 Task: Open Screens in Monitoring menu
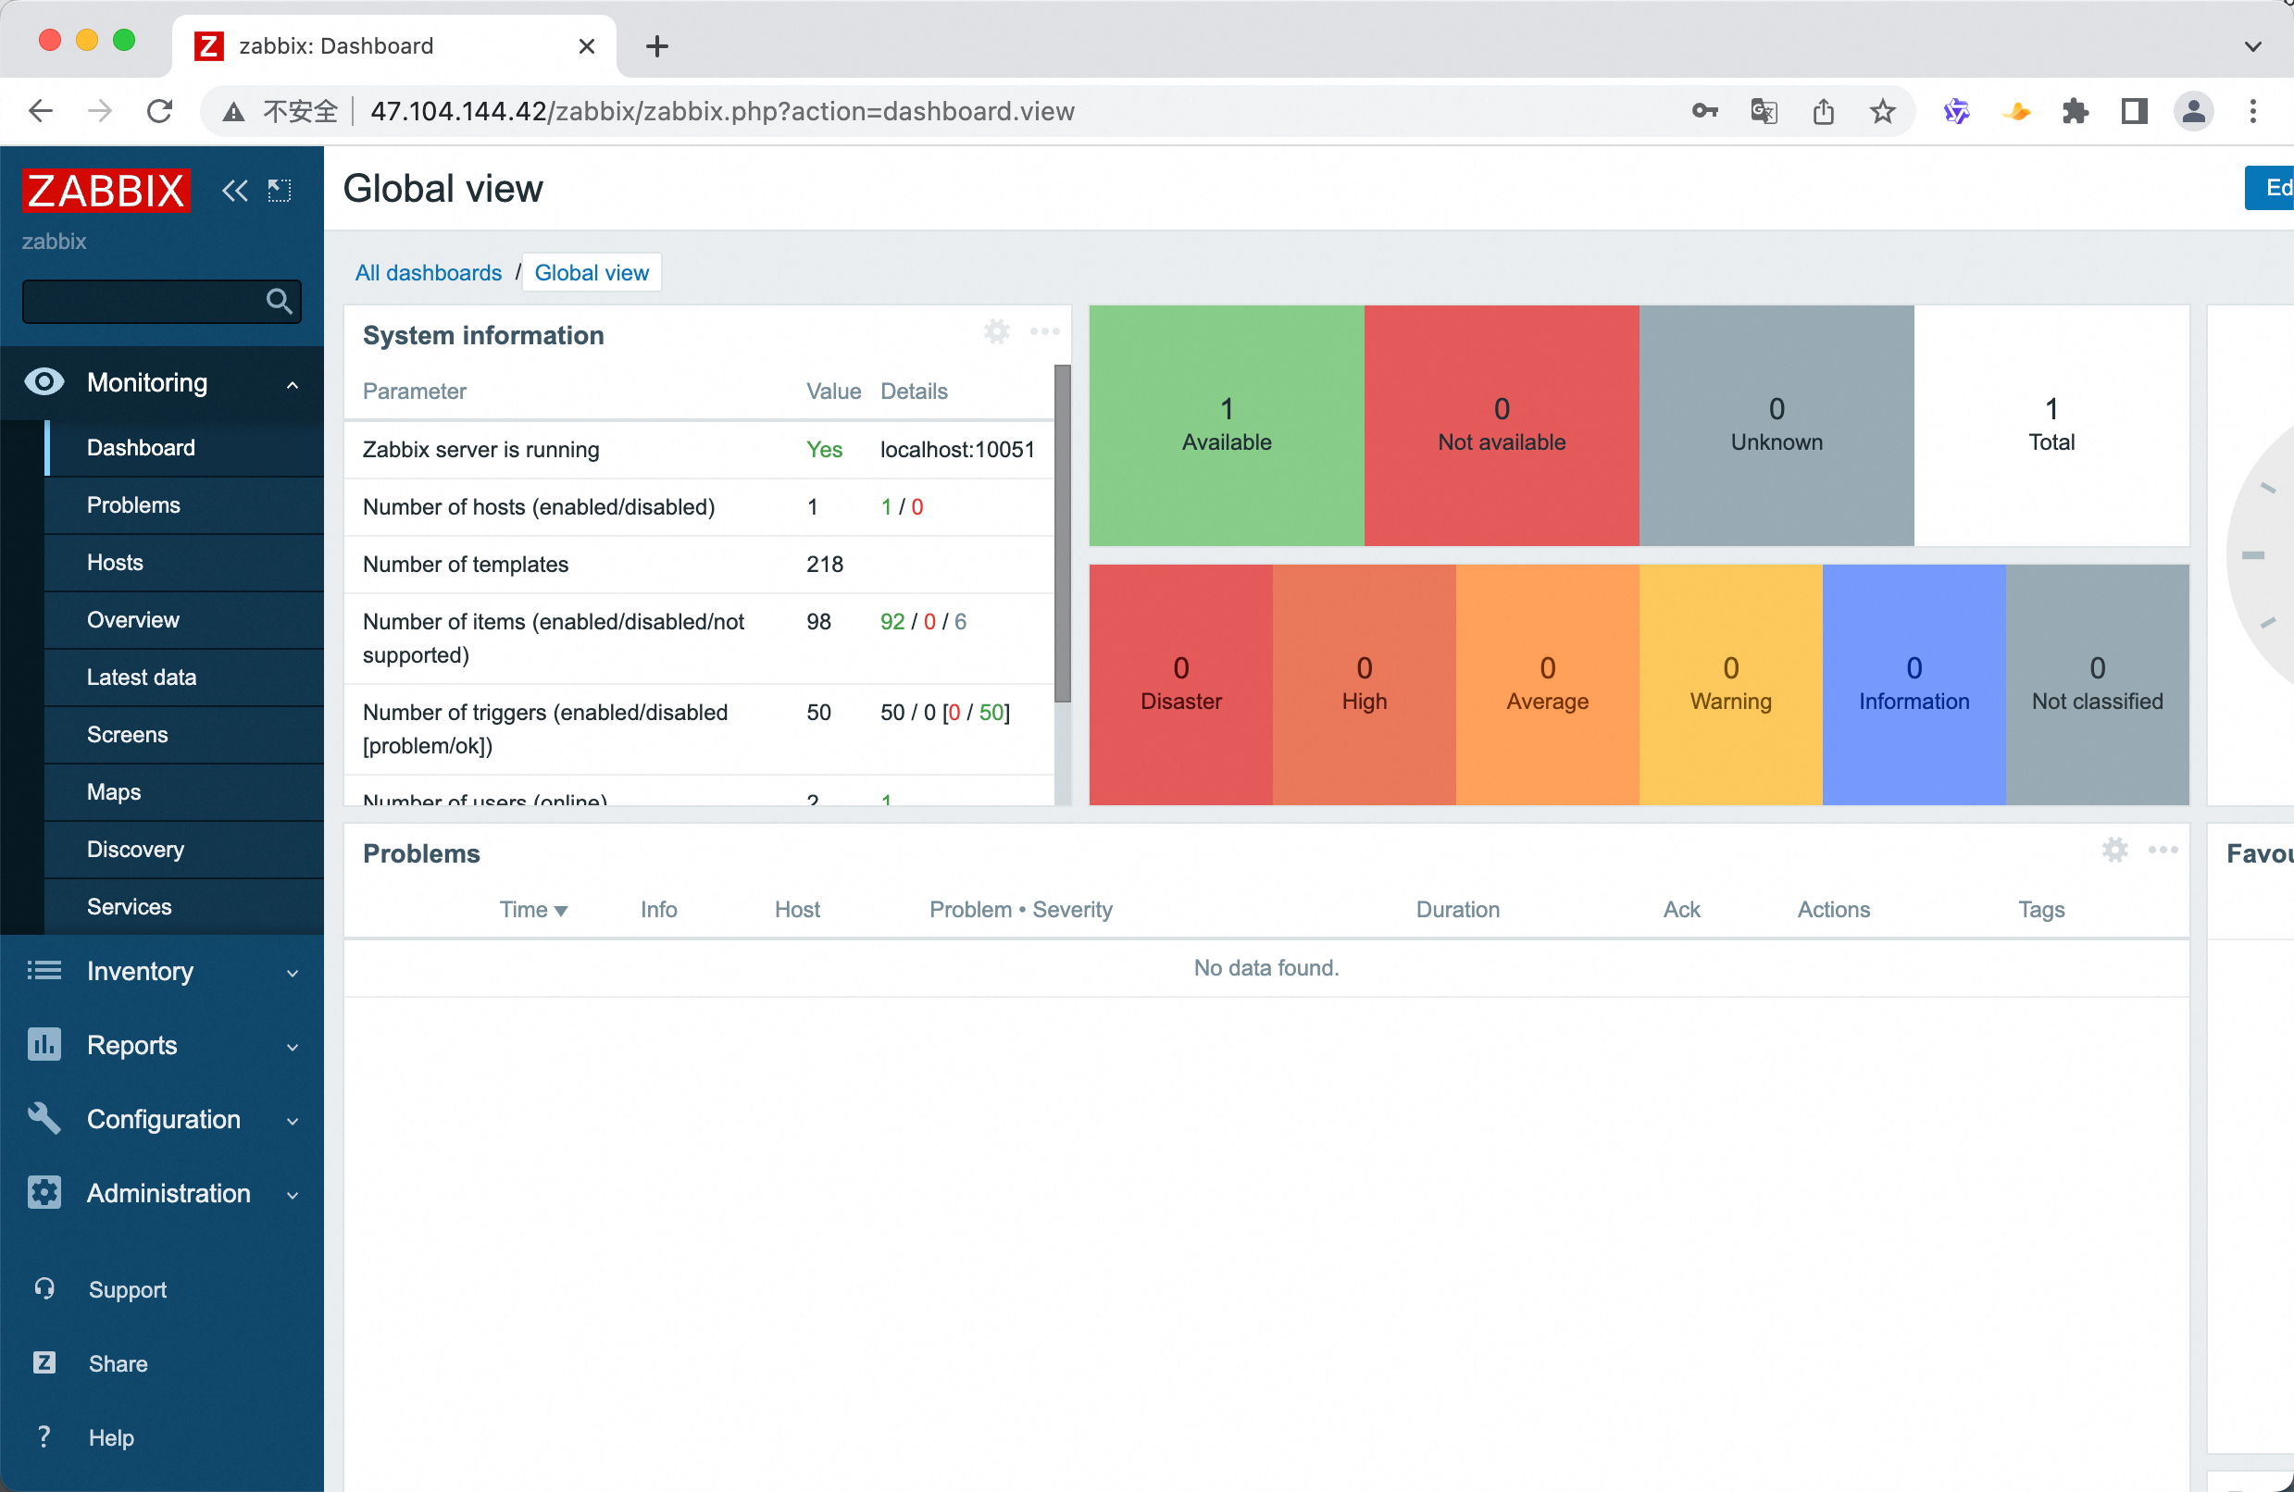184,735
